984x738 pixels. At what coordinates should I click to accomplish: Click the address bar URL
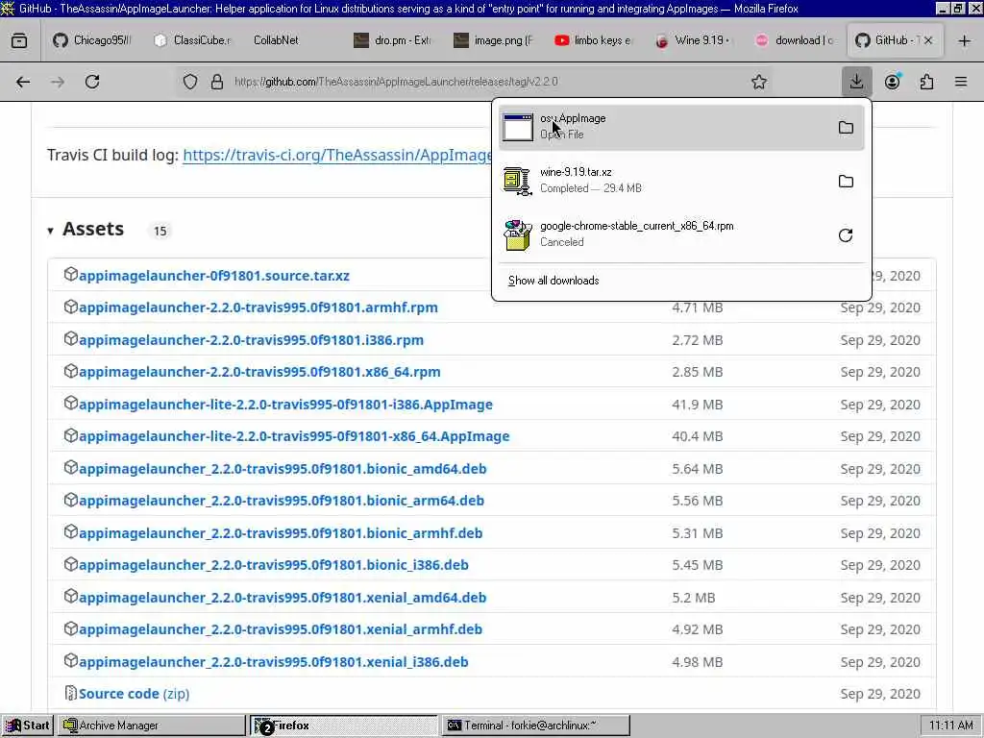click(x=396, y=82)
